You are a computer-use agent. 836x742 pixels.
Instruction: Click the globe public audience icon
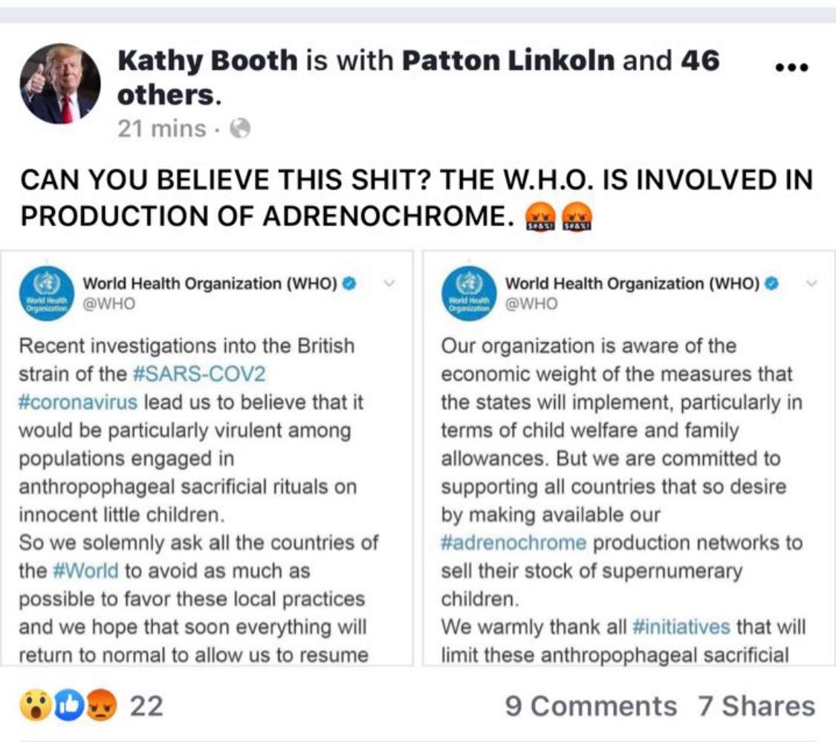click(x=240, y=129)
